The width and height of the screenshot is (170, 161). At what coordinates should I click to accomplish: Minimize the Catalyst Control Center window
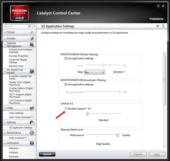(158, 6)
